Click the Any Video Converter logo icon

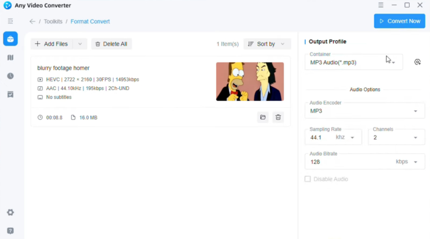coord(8,5)
